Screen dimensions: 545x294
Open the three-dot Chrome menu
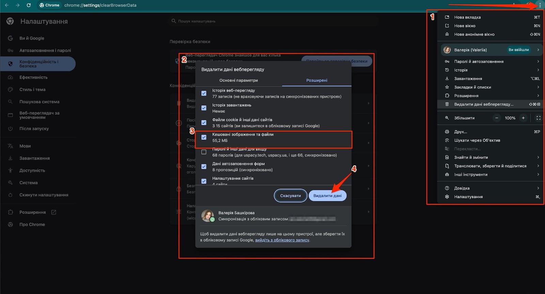coord(540,5)
